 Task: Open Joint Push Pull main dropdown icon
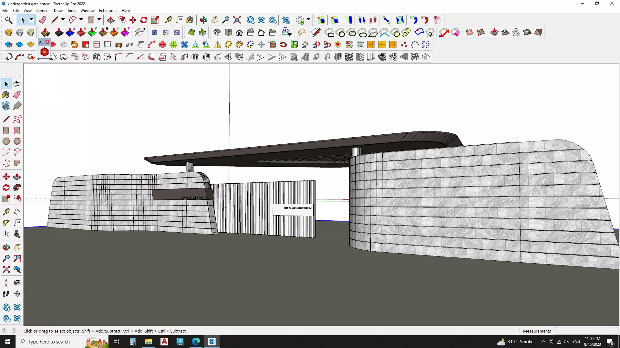[45, 32]
